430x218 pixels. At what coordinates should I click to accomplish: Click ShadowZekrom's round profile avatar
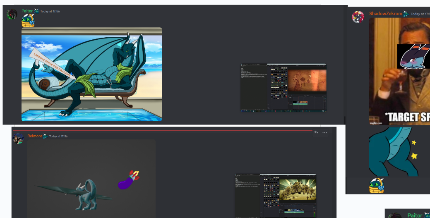(x=358, y=17)
